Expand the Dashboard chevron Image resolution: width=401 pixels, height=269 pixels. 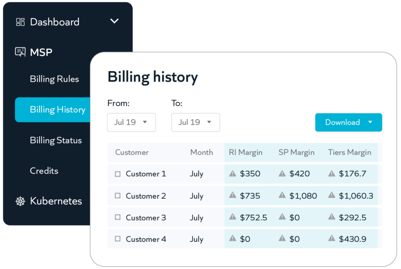tap(114, 21)
